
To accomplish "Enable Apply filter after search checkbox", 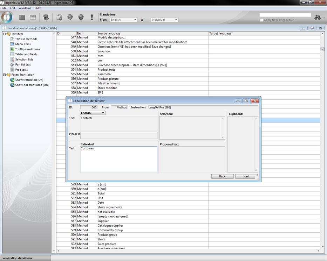I will pos(261,20).
